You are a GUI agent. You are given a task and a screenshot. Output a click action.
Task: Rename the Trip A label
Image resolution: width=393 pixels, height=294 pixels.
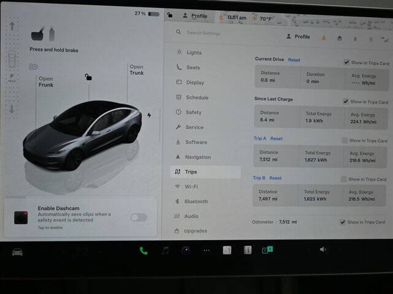click(260, 138)
